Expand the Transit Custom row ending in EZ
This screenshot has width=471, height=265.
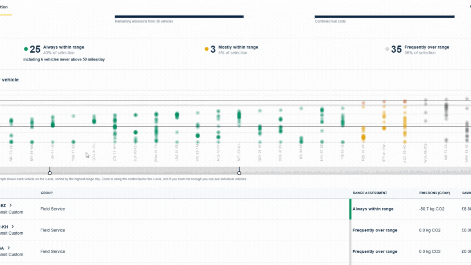tap(10, 206)
